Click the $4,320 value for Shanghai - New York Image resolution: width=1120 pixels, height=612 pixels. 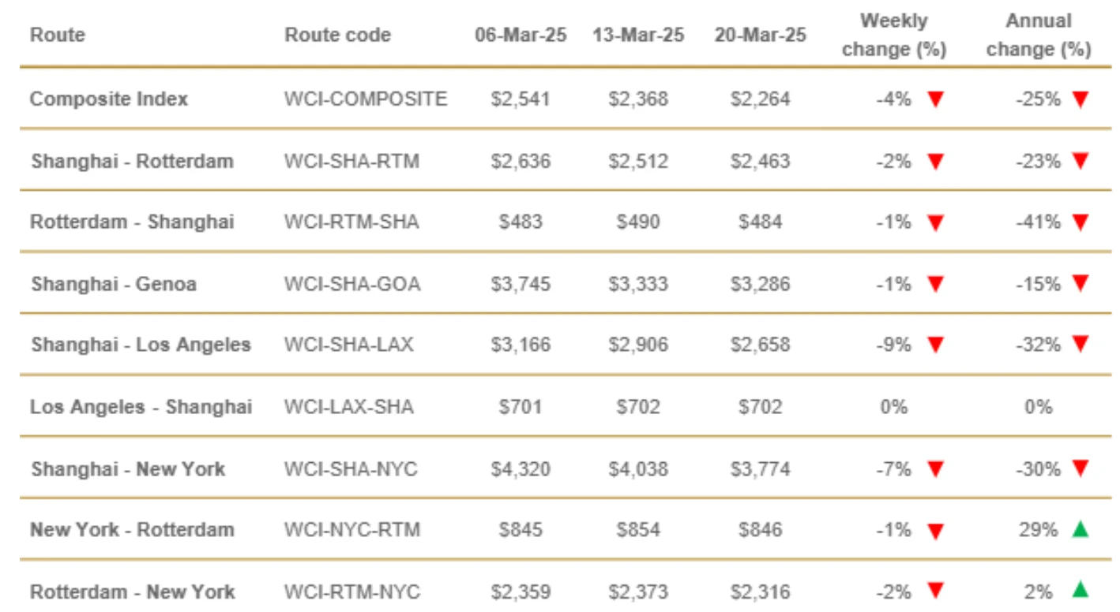[x=521, y=470]
